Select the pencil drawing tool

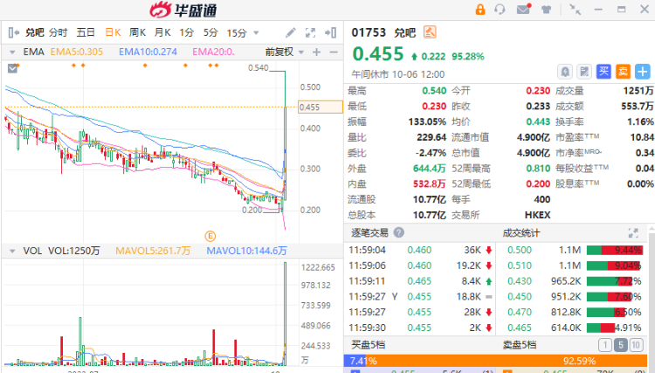coord(291,32)
